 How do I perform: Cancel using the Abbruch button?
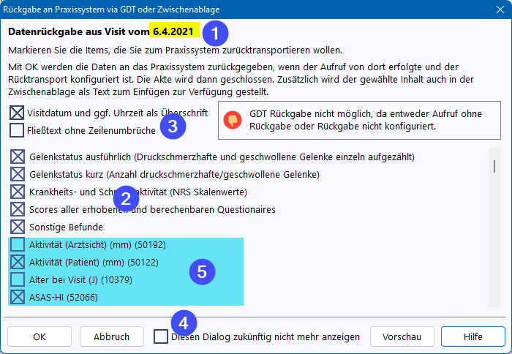point(112,336)
